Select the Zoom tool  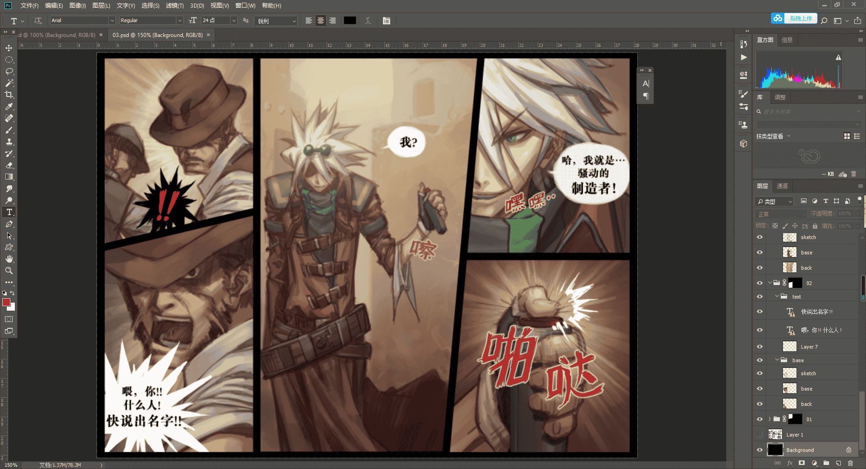(9, 271)
